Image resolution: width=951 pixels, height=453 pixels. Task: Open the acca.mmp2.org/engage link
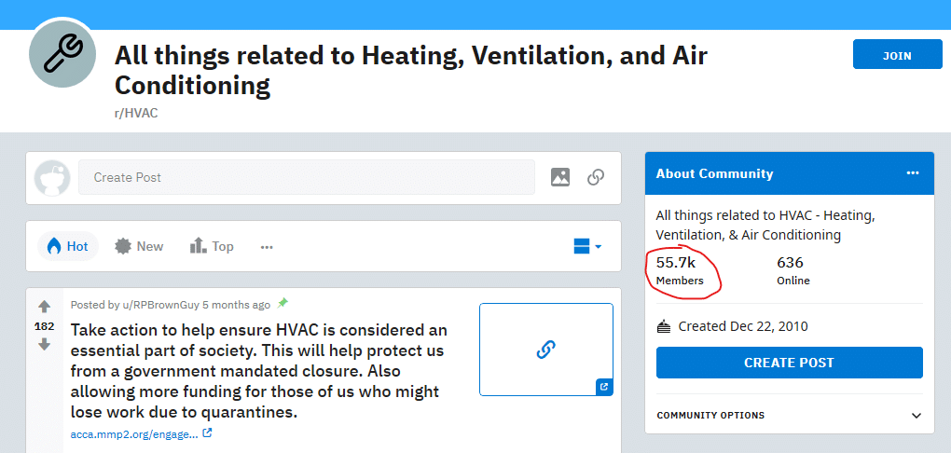click(x=134, y=434)
